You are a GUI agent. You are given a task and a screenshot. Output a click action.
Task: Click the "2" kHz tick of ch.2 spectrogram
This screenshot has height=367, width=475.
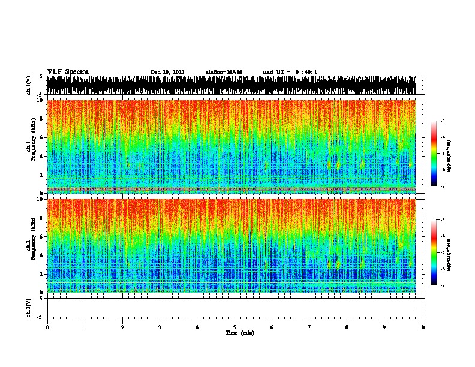coord(41,274)
